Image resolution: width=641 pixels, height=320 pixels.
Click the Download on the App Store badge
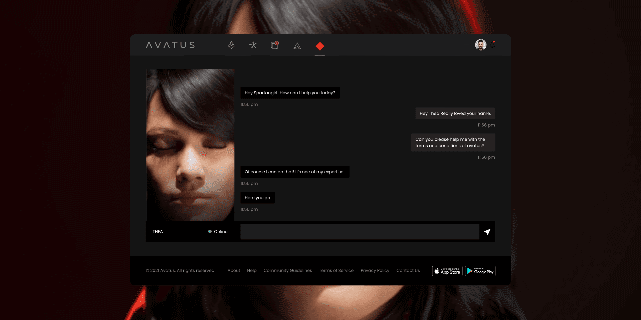[447, 271]
